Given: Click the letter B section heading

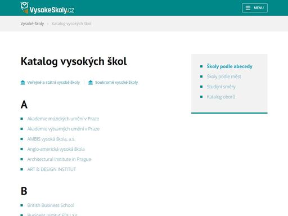Looking at the screenshot, I should point(24,191).
